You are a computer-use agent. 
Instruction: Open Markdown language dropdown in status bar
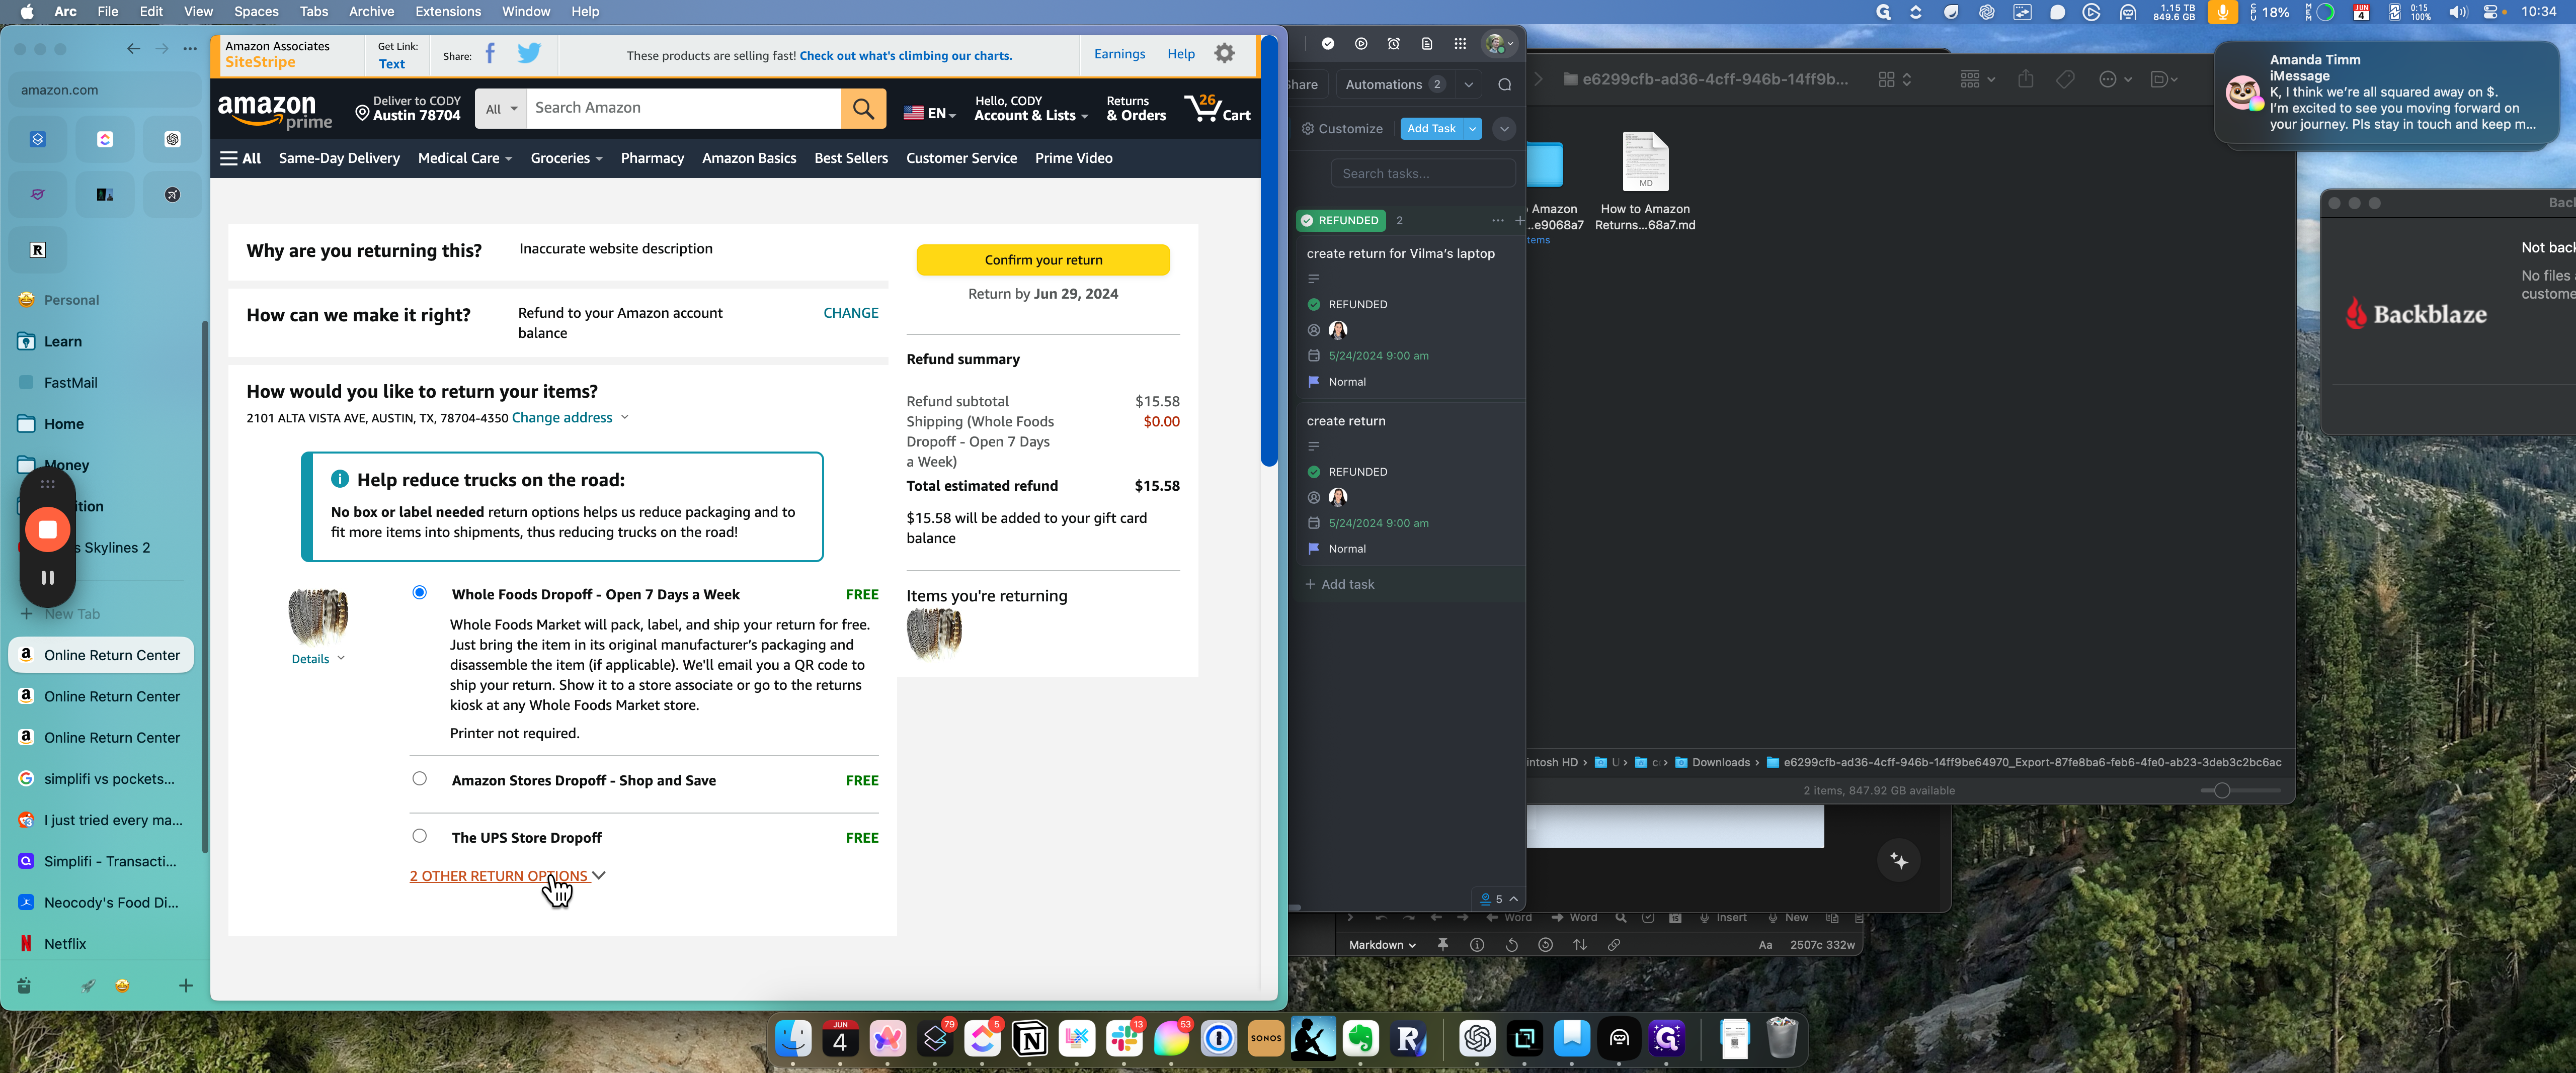[1381, 945]
